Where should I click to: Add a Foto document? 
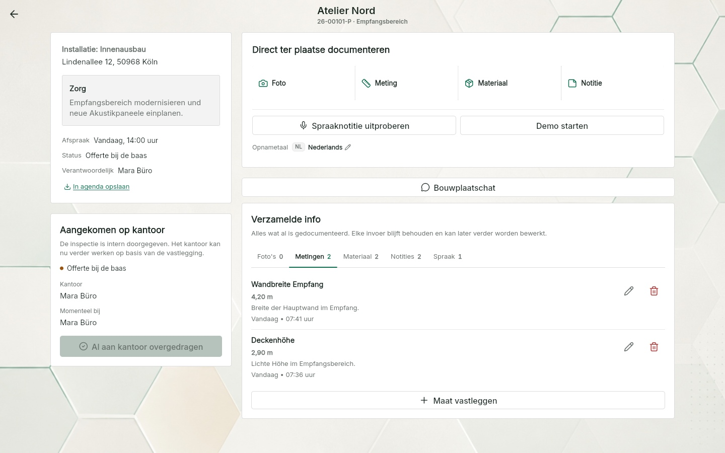[304, 83]
